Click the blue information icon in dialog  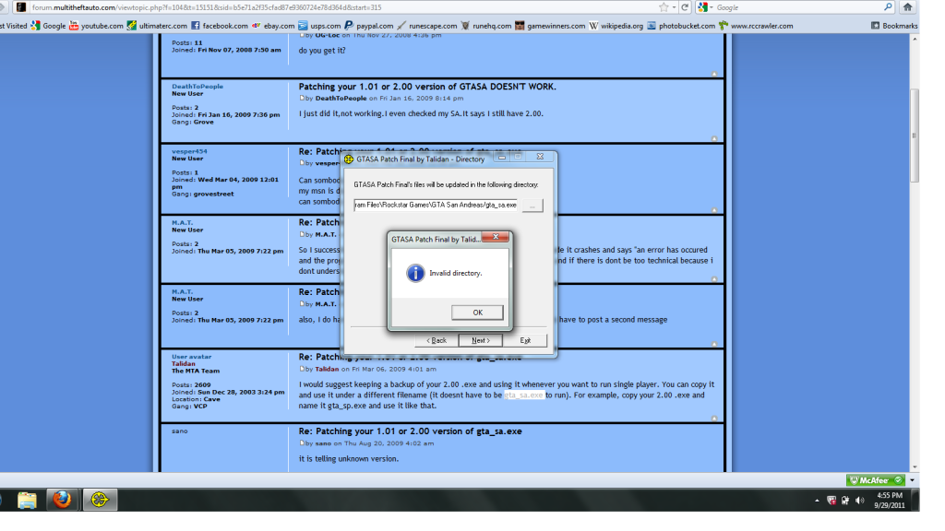click(415, 273)
